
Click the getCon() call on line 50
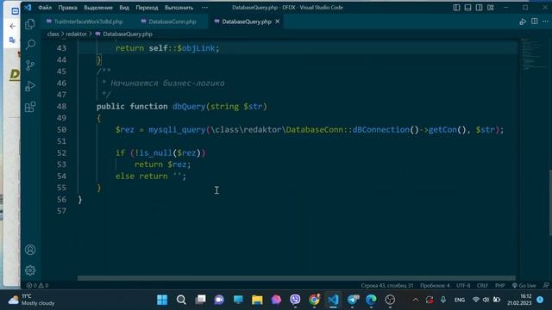pos(448,130)
